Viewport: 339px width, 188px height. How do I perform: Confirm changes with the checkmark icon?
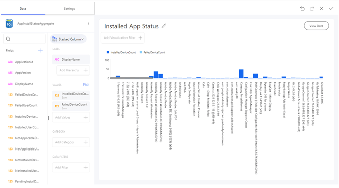tap(331, 8)
